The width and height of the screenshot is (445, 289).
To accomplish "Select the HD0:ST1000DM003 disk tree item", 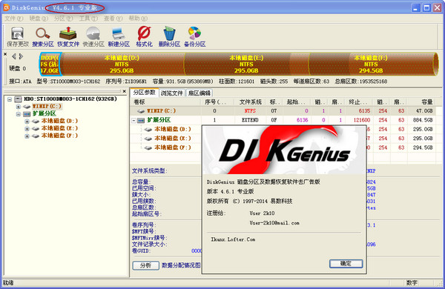I will click(70, 99).
